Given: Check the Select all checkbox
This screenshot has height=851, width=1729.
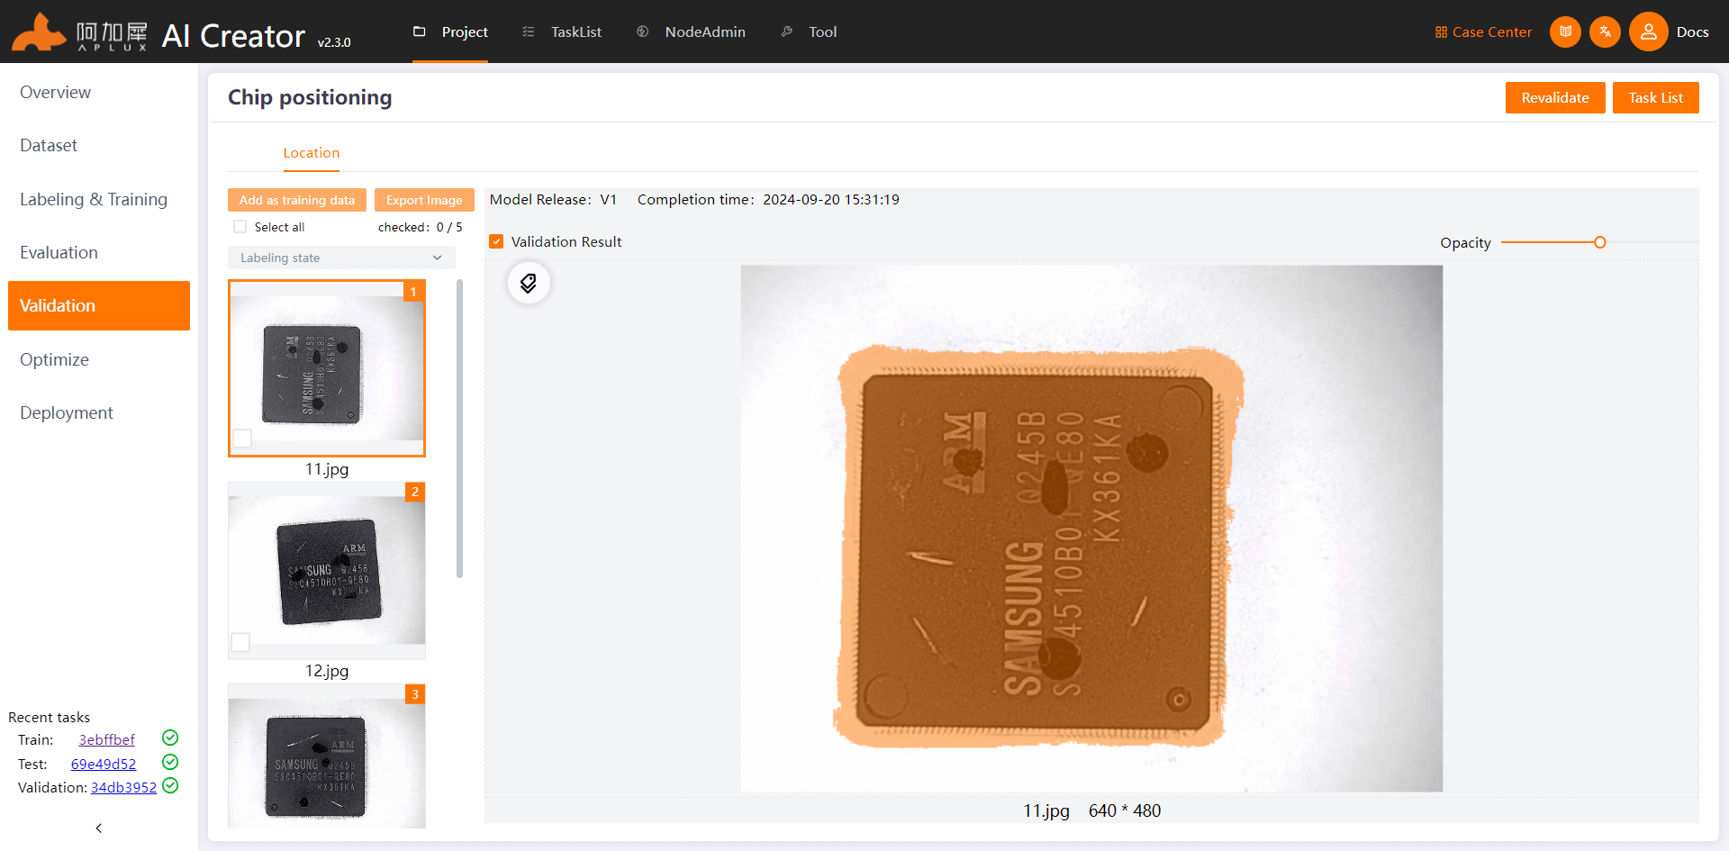Looking at the screenshot, I should [x=240, y=227].
